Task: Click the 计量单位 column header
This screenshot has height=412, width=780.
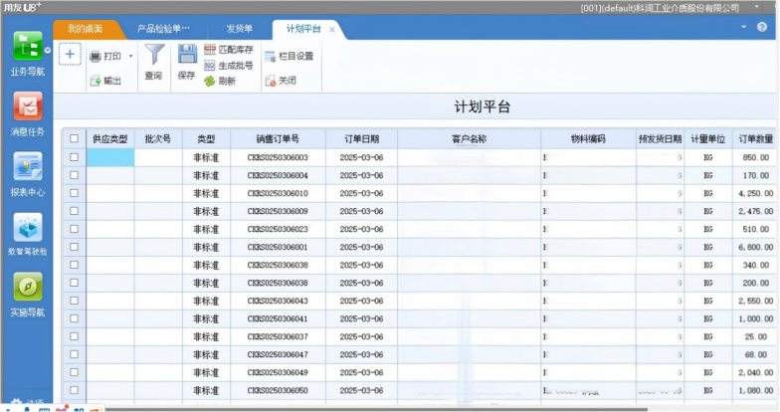Action: [708, 139]
